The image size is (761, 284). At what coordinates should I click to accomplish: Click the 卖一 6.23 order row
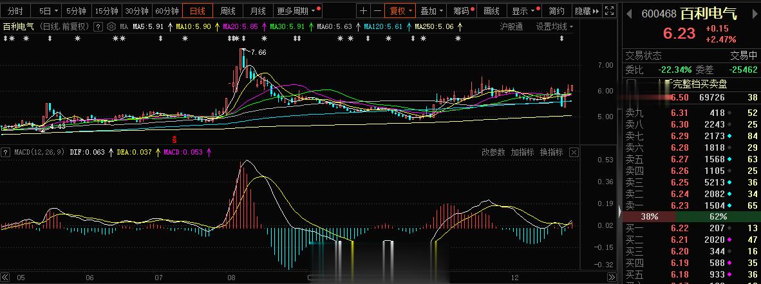691,206
